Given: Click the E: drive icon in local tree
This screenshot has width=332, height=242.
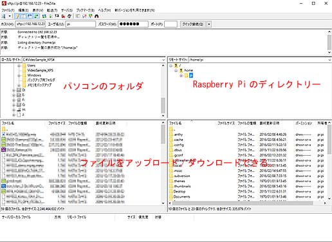Looking at the screenshot, I should click(x=19, y=95).
